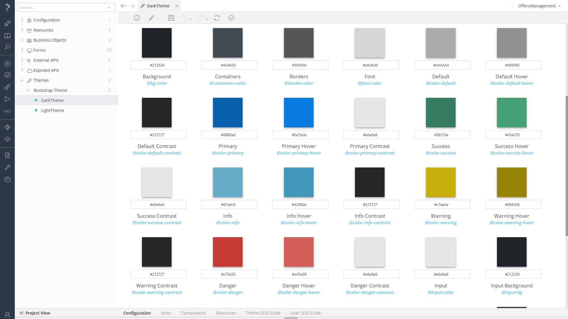Image resolution: width=568 pixels, height=319 pixels.
Task: Click the checkmark validate icon
Action: click(x=231, y=18)
